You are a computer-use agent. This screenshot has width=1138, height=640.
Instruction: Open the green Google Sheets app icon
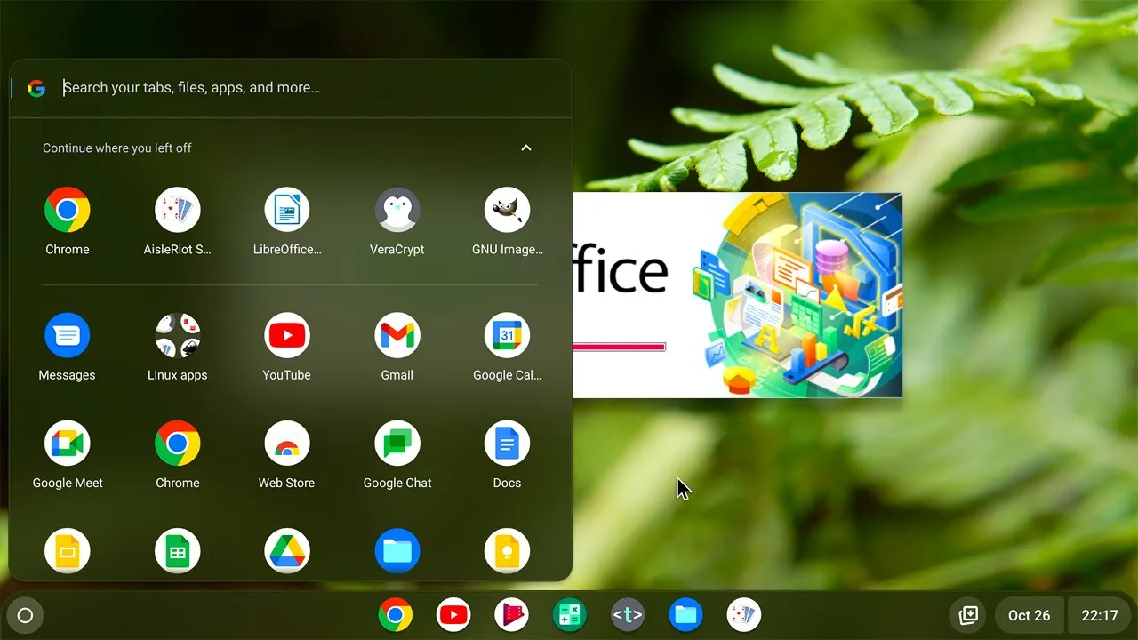178,551
